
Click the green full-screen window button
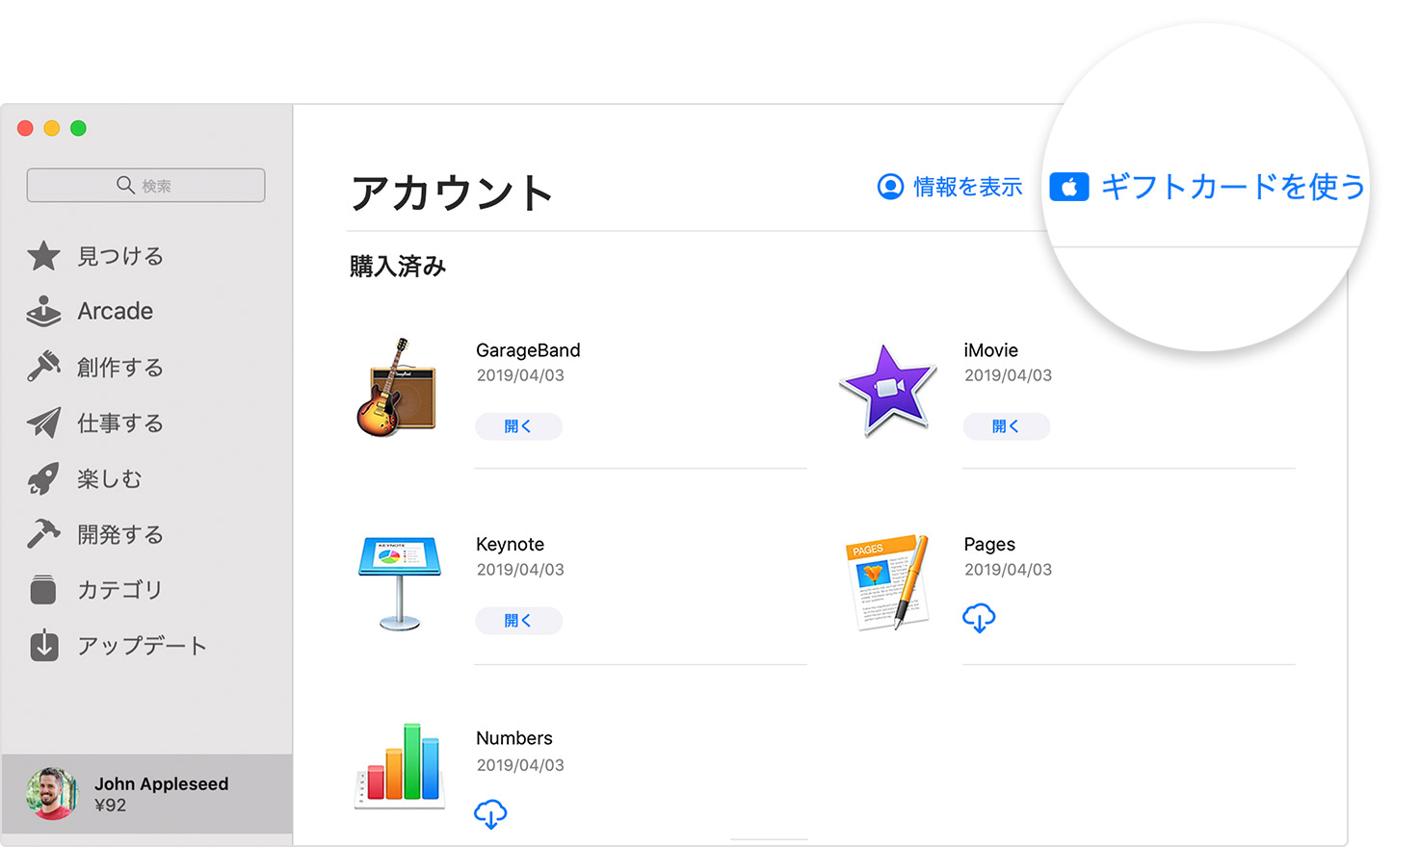click(78, 128)
